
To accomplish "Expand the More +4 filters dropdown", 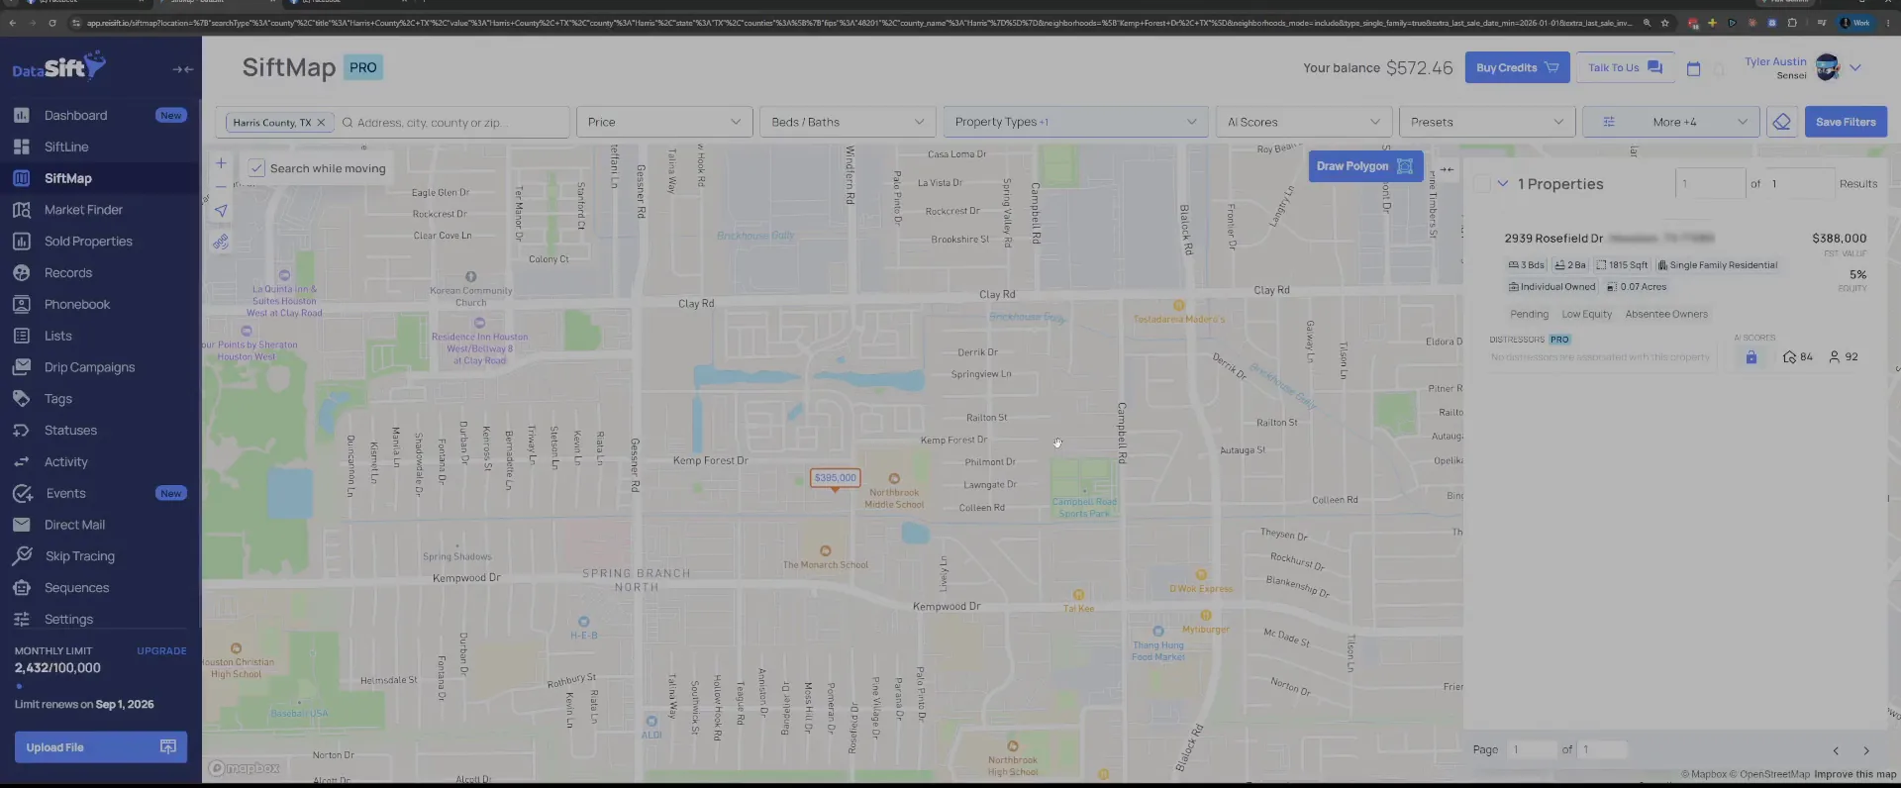I will pos(1671,122).
